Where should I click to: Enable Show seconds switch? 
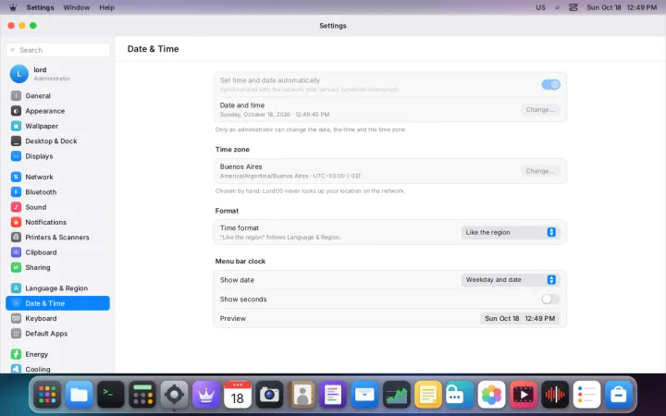[x=551, y=300]
